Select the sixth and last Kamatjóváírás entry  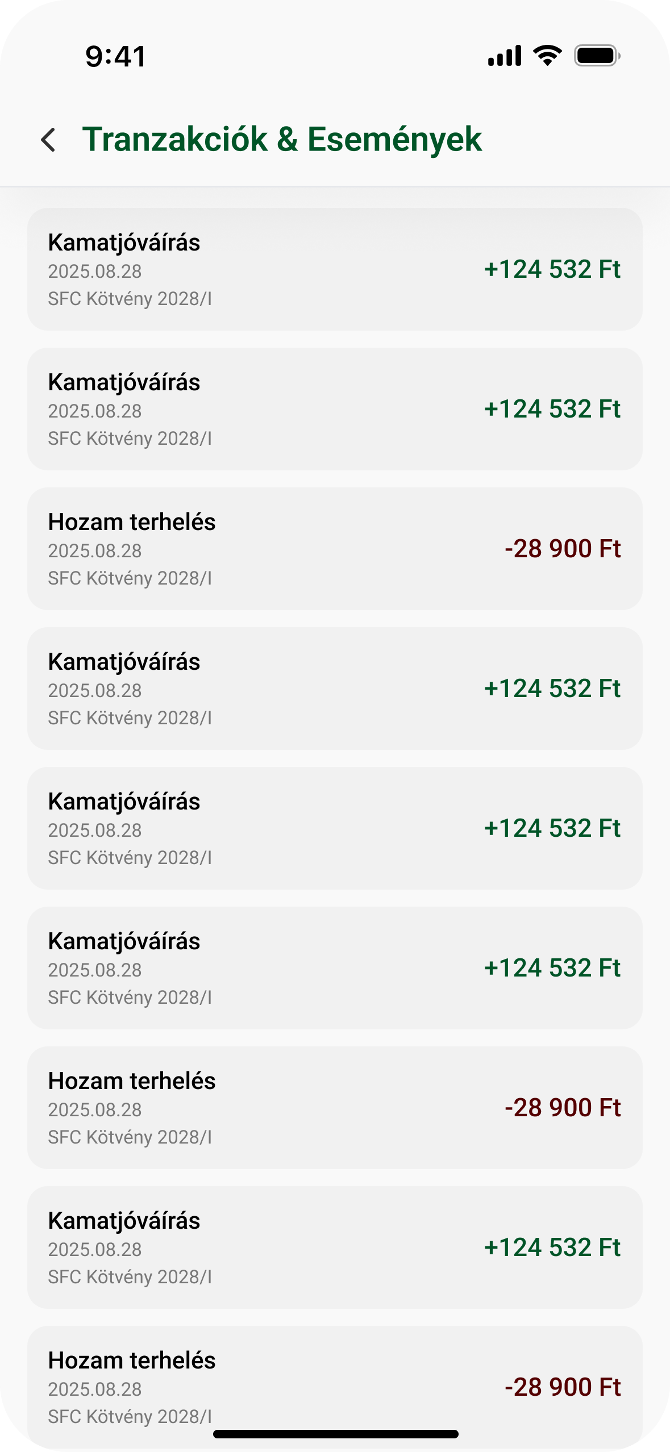[x=335, y=1247]
